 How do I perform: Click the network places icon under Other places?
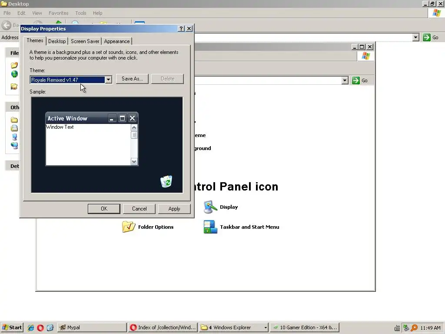pyautogui.click(x=14, y=146)
